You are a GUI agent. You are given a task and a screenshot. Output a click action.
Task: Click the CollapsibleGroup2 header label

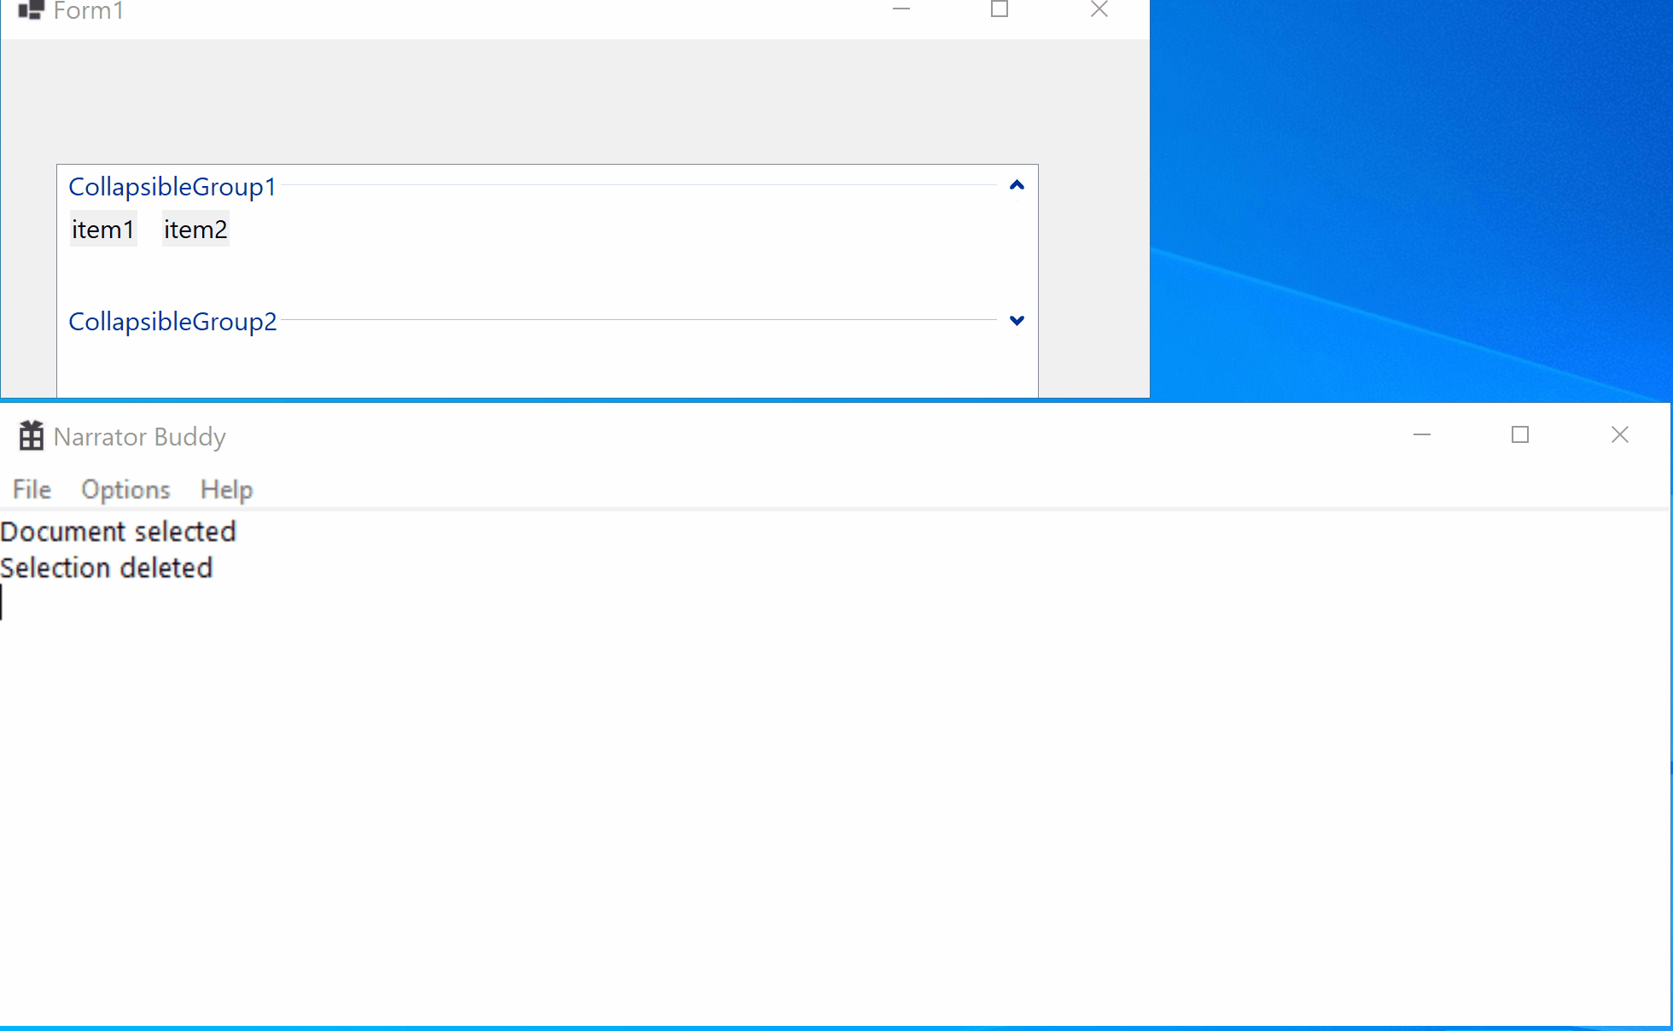172,321
